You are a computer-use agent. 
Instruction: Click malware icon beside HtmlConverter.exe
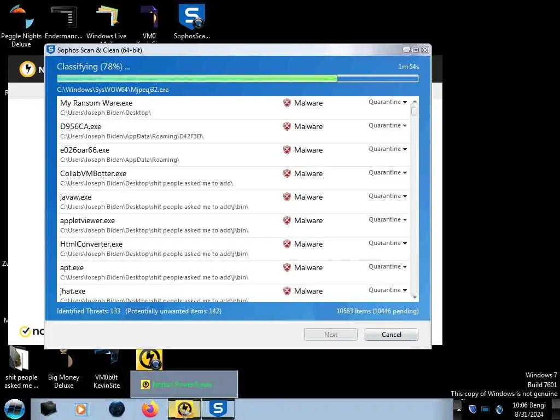click(x=287, y=244)
